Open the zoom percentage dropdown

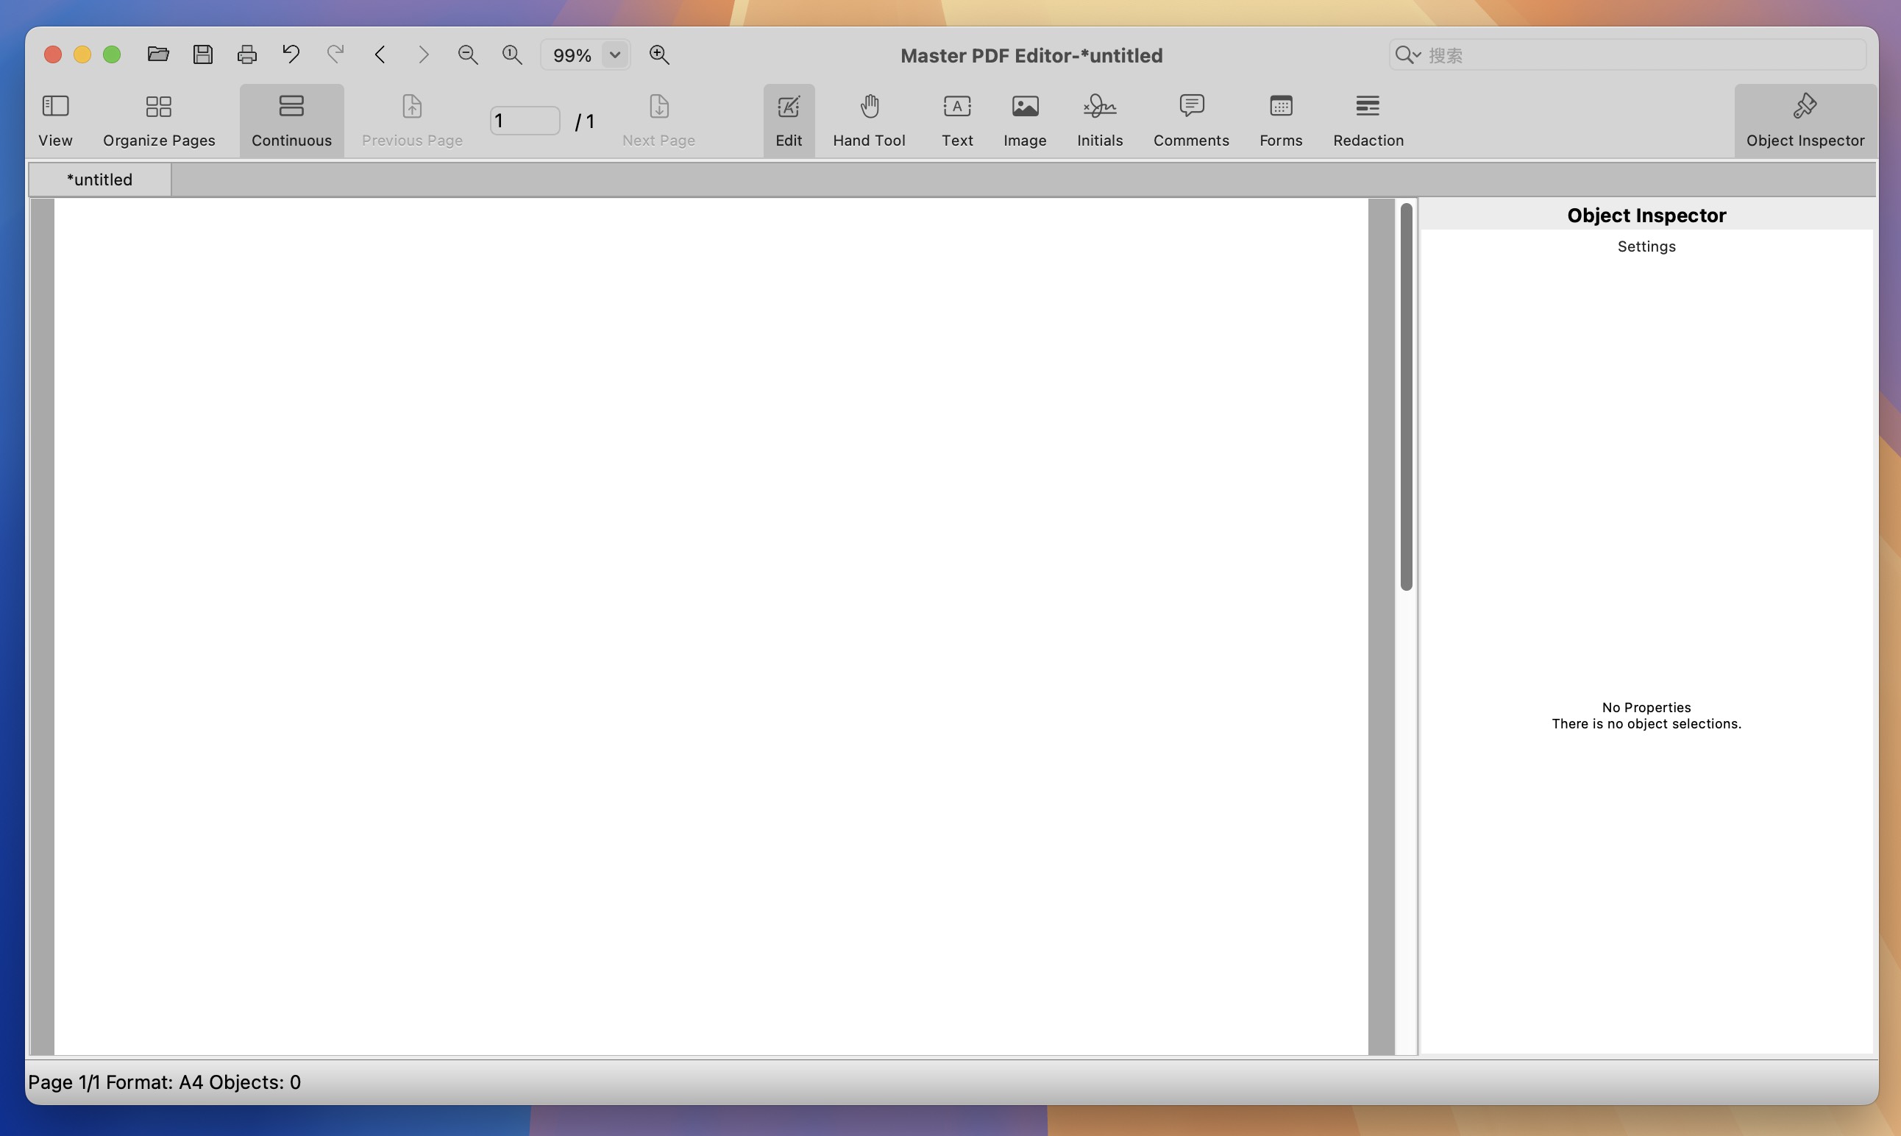(614, 54)
